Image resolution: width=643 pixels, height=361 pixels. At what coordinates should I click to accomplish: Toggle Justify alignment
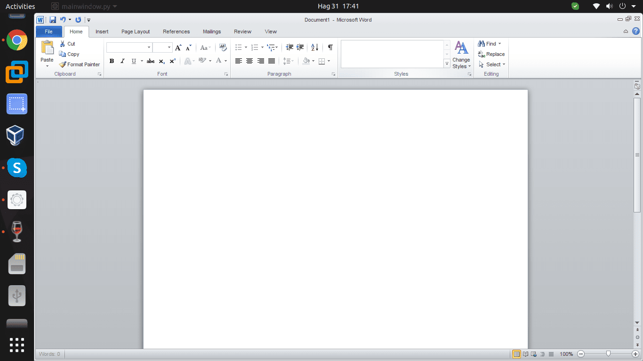pyautogui.click(x=272, y=61)
